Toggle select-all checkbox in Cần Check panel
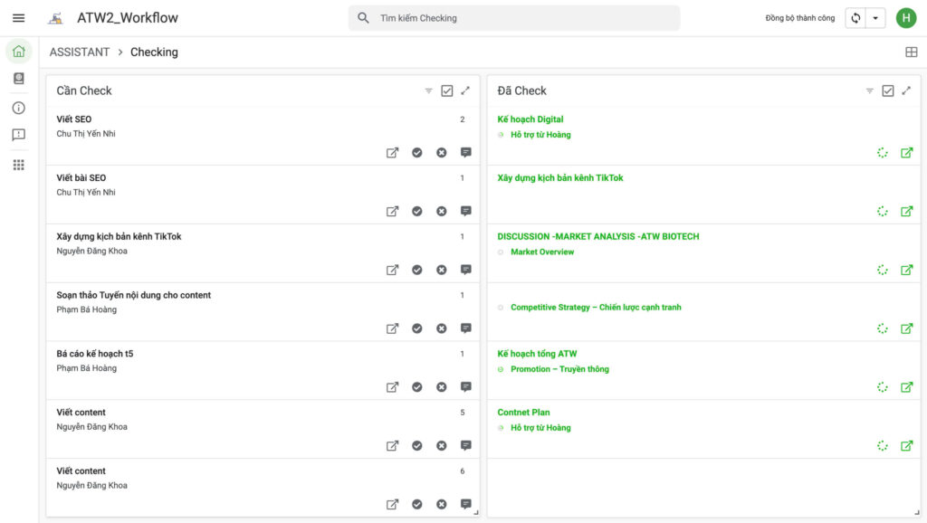The height and width of the screenshot is (523, 927). point(446,90)
